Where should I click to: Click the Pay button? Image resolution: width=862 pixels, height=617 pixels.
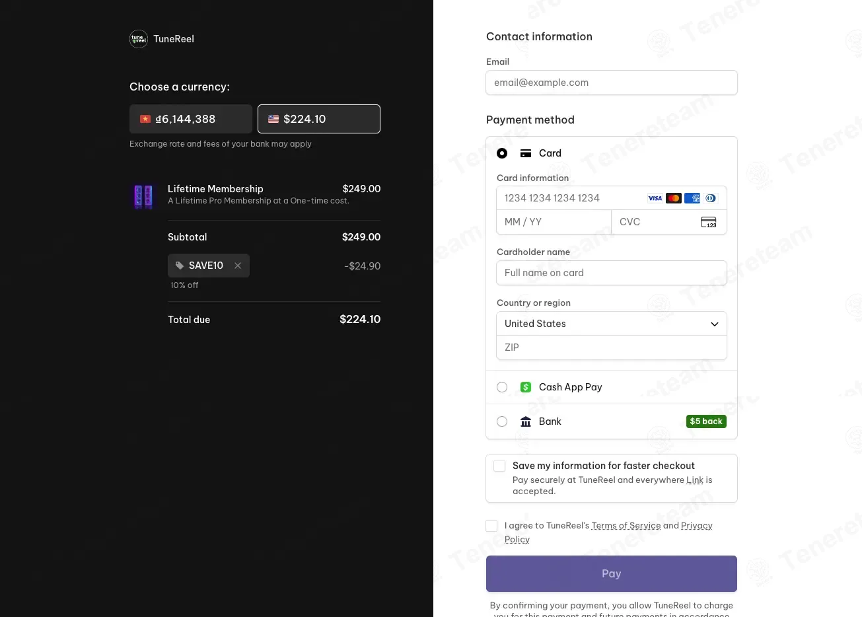[612, 573]
